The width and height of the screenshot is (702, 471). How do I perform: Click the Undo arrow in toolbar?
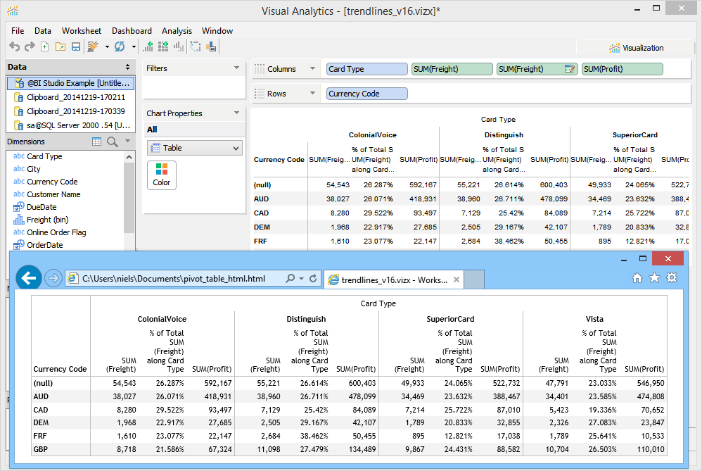click(x=14, y=46)
